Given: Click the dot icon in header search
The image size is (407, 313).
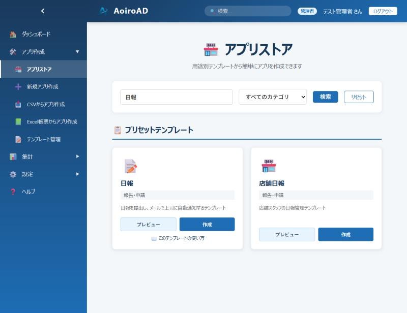Looking at the screenshot, I should pyautogui.click(x=212, y=11).
